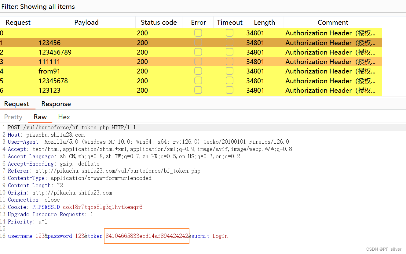Sort by Status code column header
406x254 pixels.
tap(159, 22)
